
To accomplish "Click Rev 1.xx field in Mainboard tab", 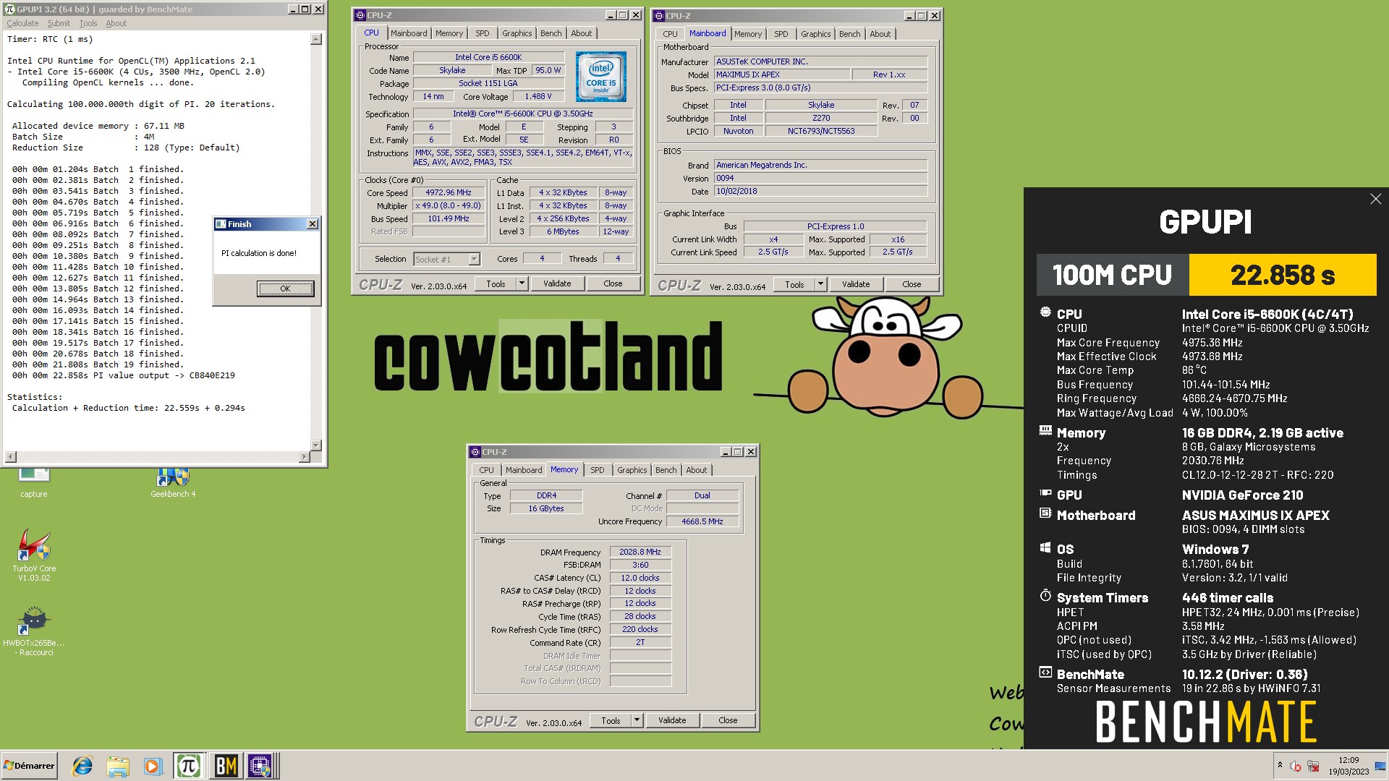I will pyautogui.click(x=889, y=74).
